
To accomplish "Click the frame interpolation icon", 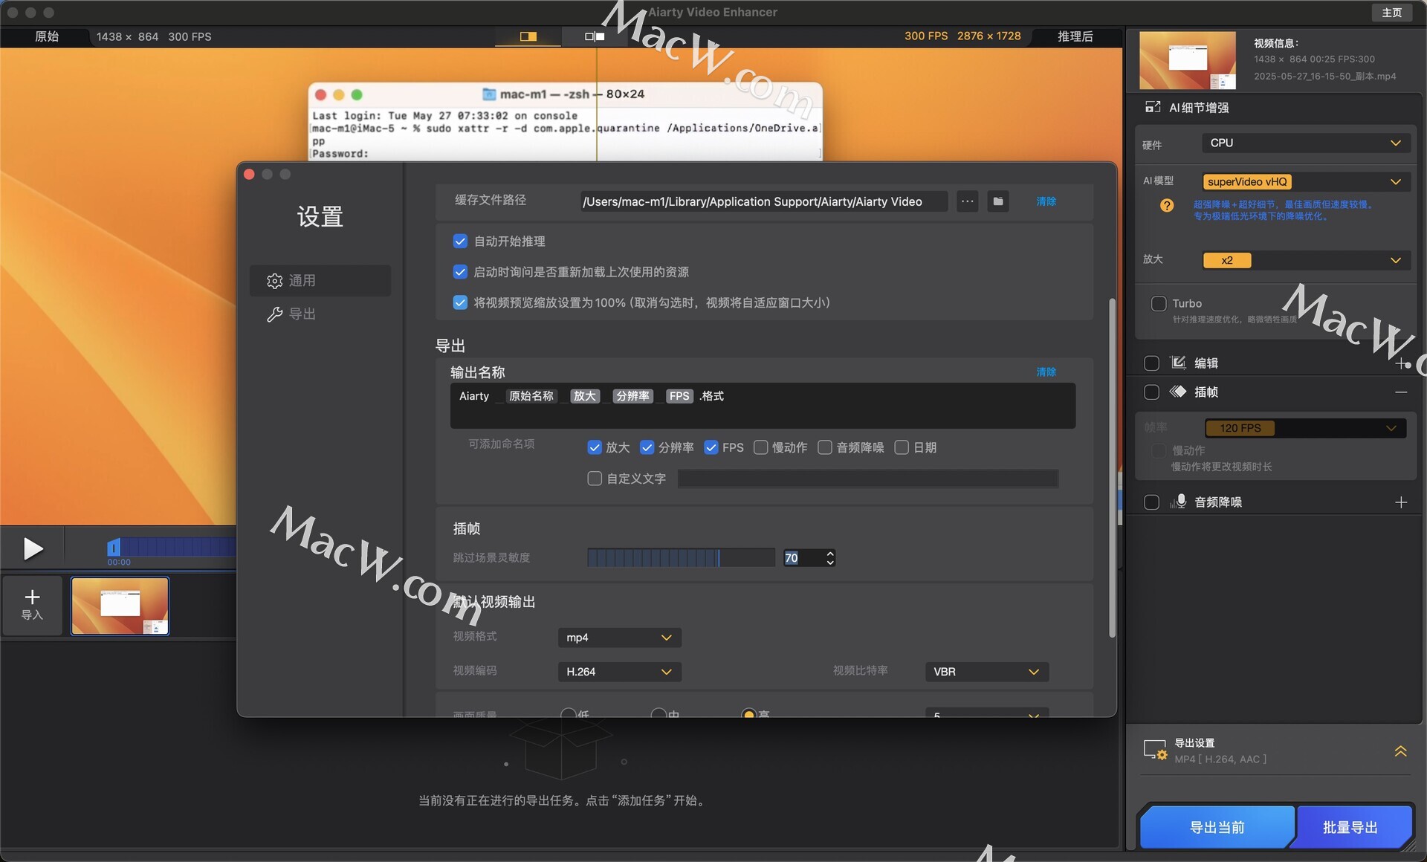I will coord(1178,392).
